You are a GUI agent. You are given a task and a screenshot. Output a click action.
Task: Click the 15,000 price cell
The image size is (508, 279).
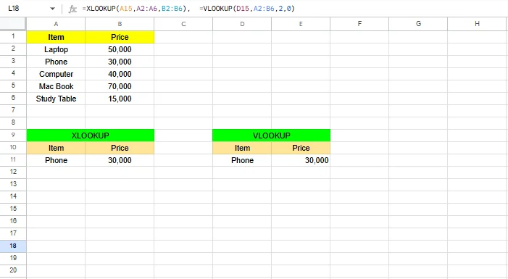[120, 99]
